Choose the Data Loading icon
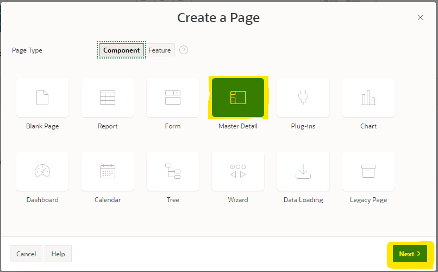Screen dimensions: 438x272 (303, 171)
